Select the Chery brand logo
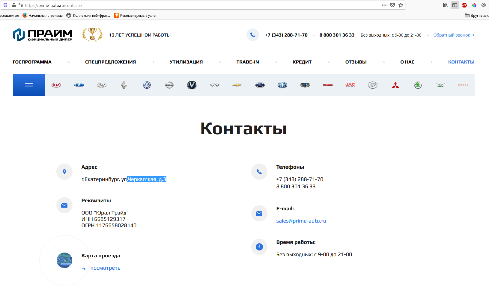This screenshot has width=489, height=293. coord(215,85)
